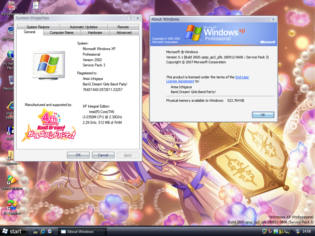Switch to the Computer Name tab
This screenshot has width=315, height=236.
point(62,33)
